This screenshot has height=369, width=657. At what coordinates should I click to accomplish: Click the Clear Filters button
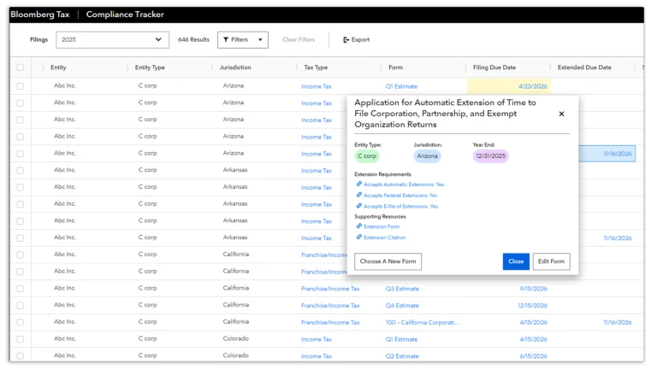click(299, 40)
